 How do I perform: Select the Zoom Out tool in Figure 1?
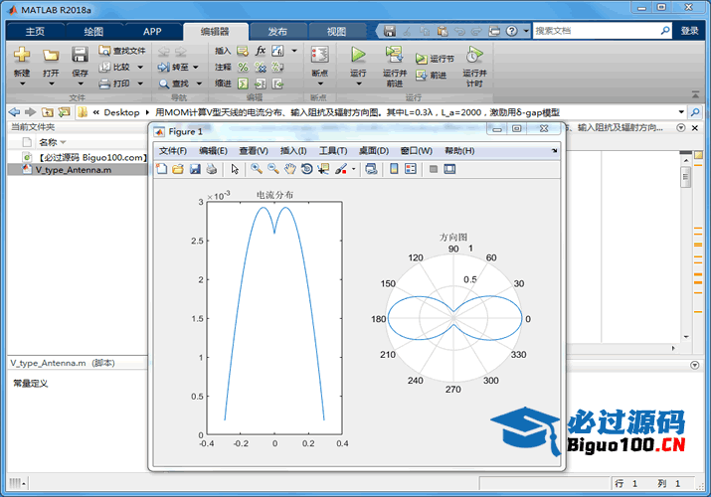(x=273, y=169)
